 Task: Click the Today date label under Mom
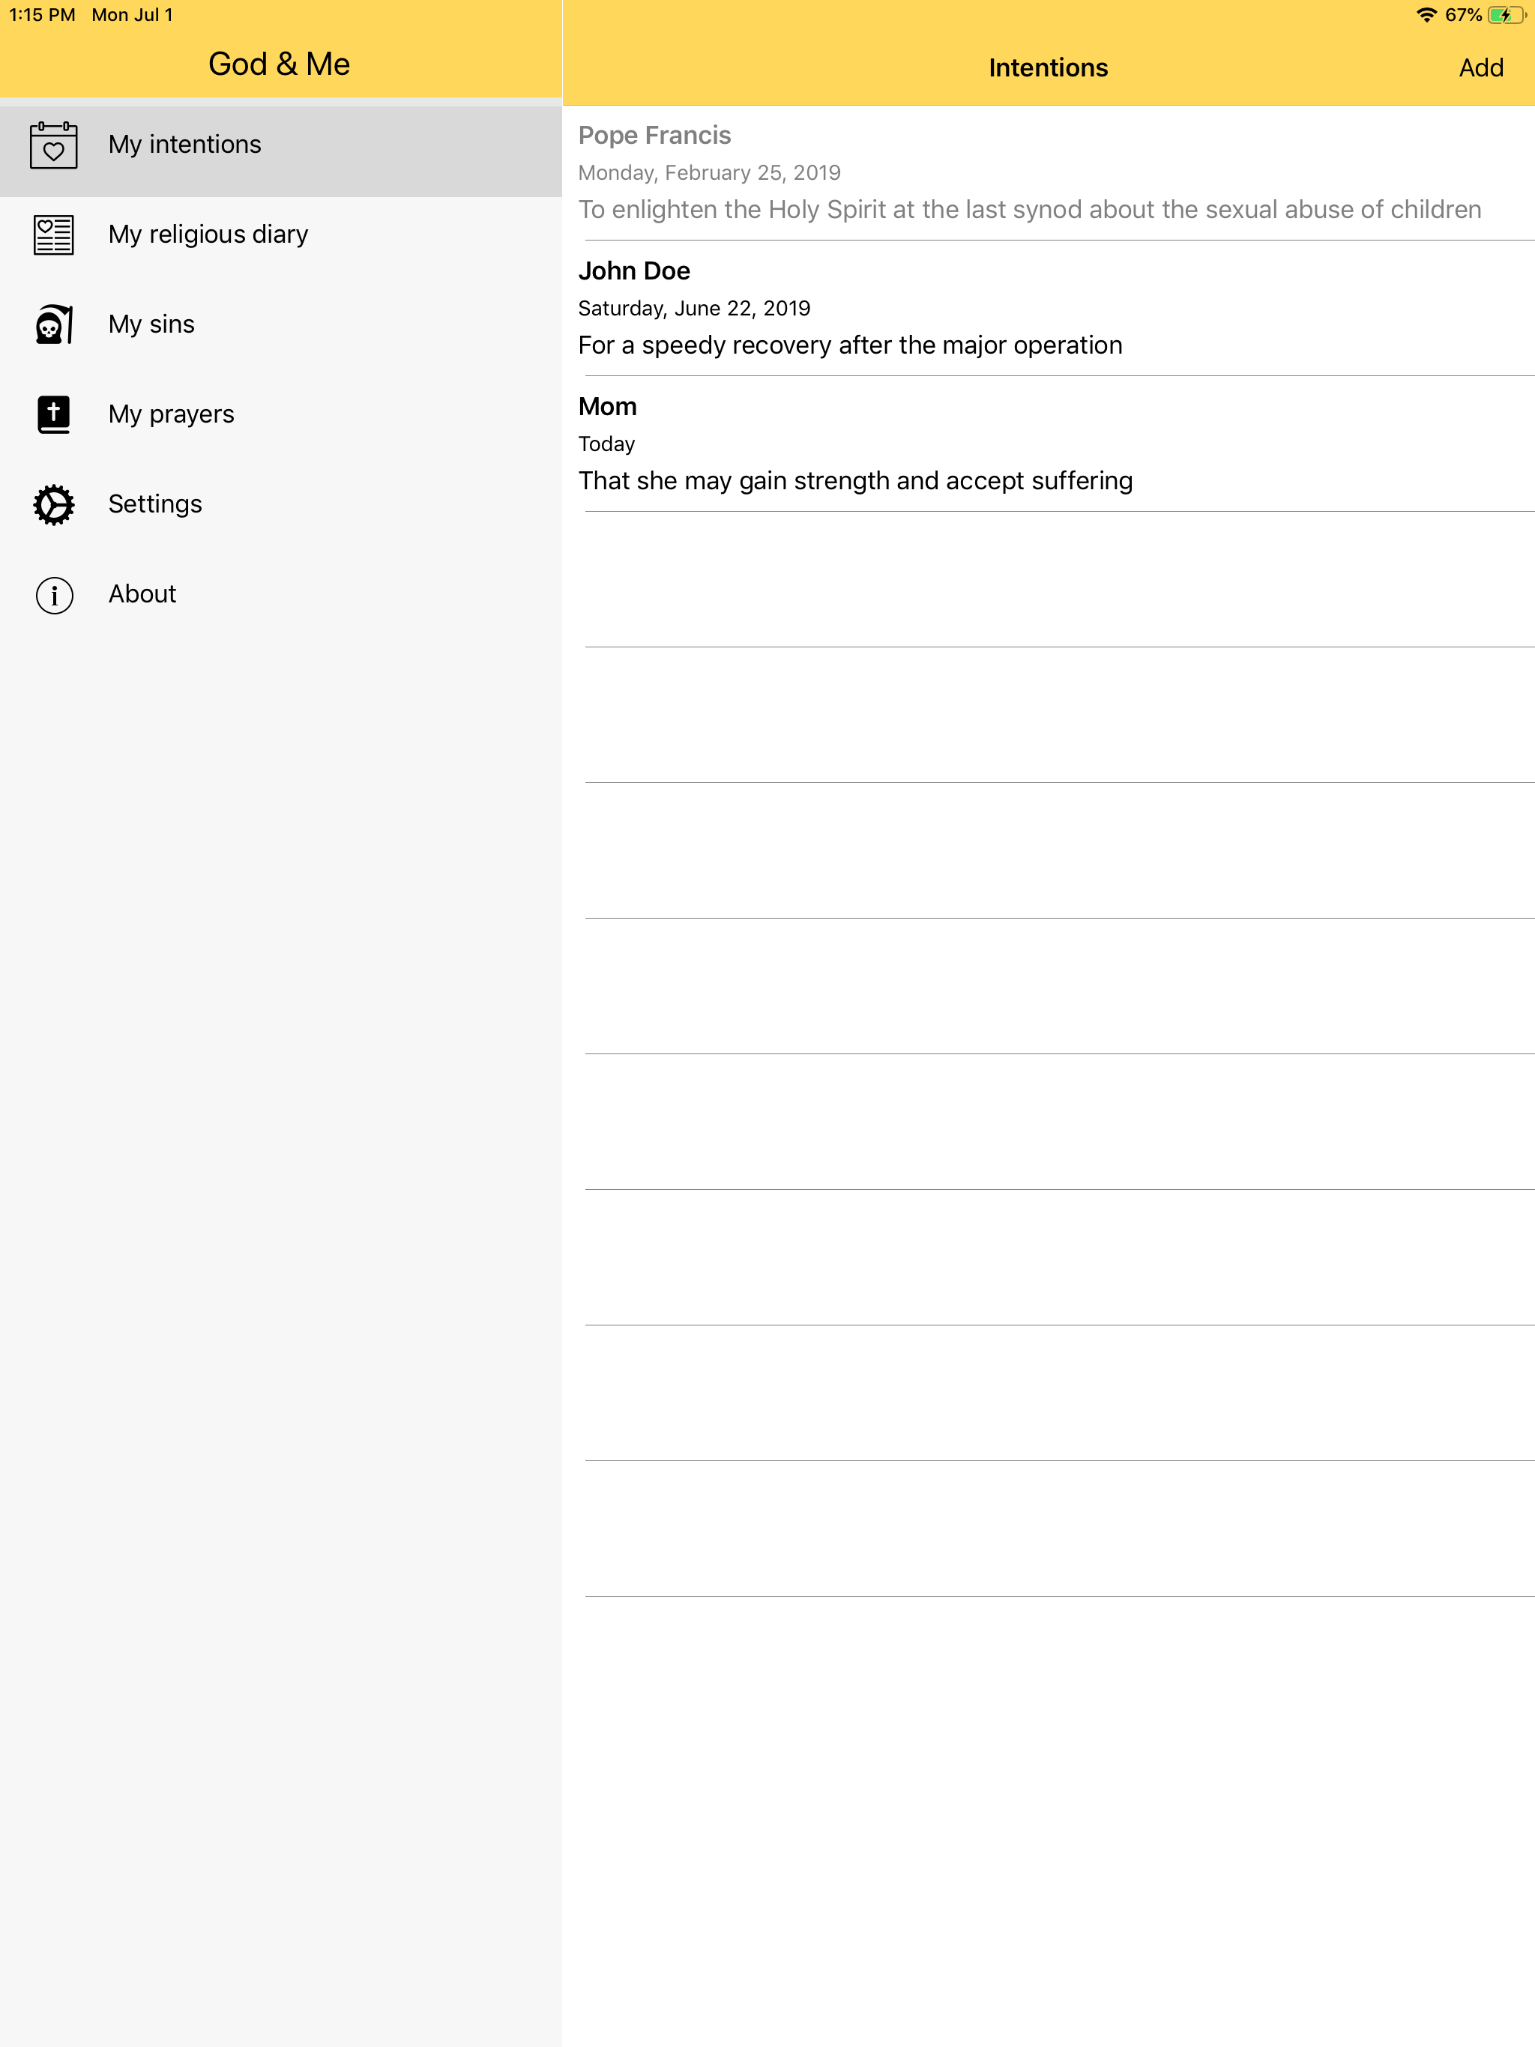[x=606, y=444]
